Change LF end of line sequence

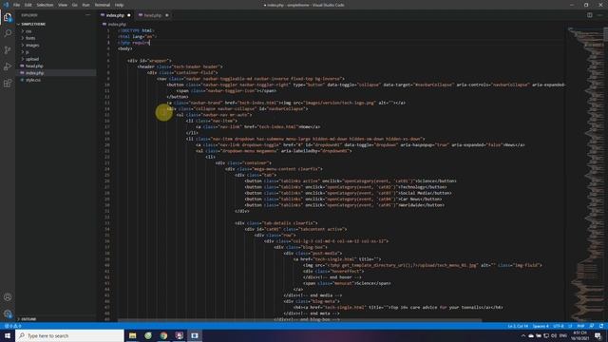570,326
